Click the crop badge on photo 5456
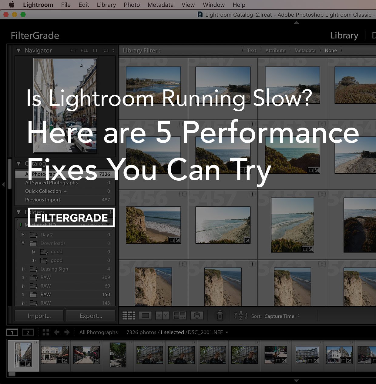This screenshot has height=384, width=376. click(171, 240)
